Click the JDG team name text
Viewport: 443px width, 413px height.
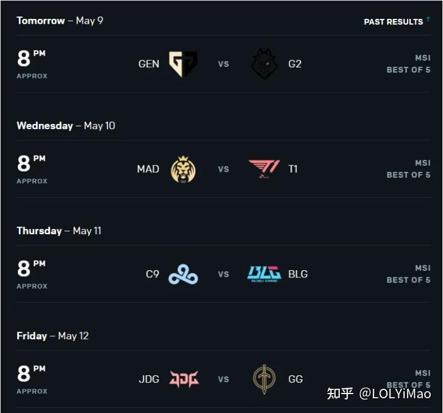click(149, 379)
